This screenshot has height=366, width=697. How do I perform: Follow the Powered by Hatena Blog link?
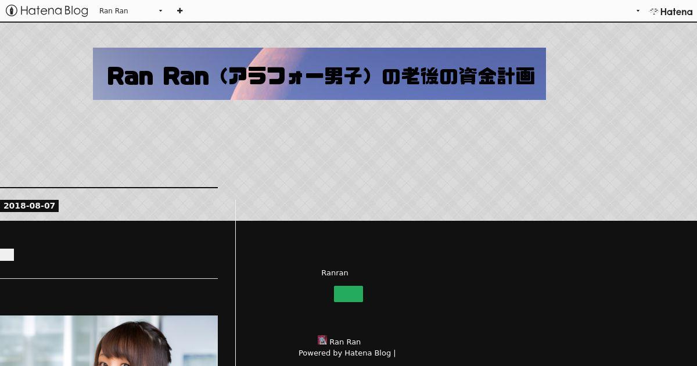coord(344,353)
